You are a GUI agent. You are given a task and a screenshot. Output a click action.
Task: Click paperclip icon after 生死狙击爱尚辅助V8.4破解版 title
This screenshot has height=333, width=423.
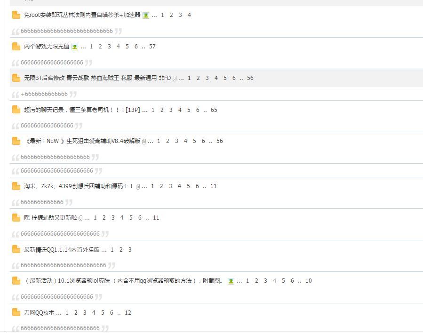(x=144, y=141)
